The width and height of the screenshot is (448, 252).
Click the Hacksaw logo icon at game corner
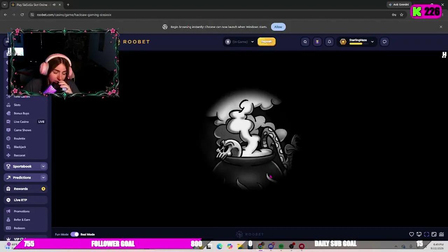click(444, 55)
